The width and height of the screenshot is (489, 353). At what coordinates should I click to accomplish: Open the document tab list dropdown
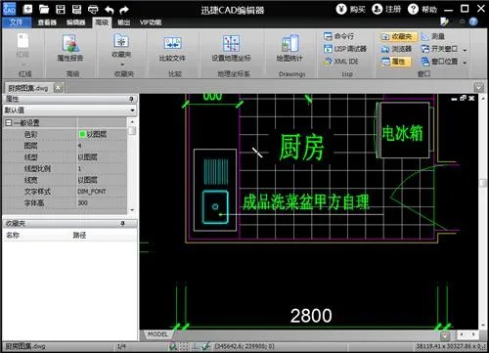click(479, 87)
